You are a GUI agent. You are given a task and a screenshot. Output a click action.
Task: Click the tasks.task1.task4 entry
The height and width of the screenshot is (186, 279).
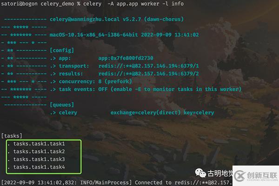(39, 167)
